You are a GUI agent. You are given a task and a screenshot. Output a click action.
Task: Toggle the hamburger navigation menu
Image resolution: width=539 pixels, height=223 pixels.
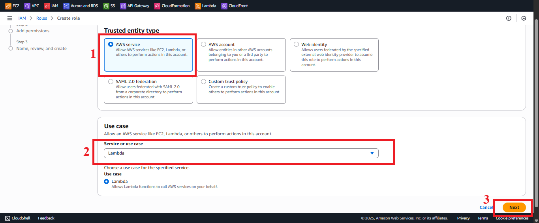(9, 18)
